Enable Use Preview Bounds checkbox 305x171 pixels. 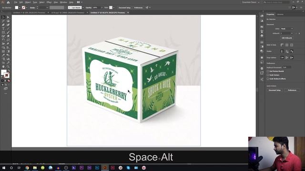(268, 71)
